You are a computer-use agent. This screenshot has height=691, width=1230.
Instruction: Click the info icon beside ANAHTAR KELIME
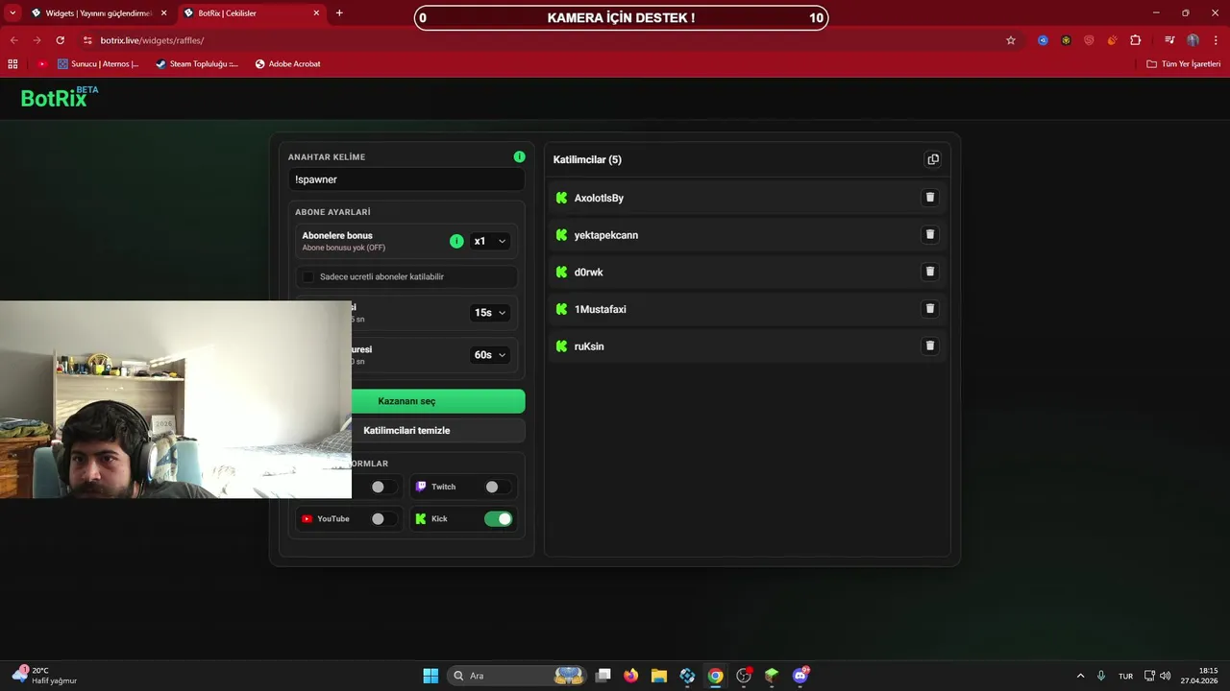pyautogui.click(x=519, y=156)
